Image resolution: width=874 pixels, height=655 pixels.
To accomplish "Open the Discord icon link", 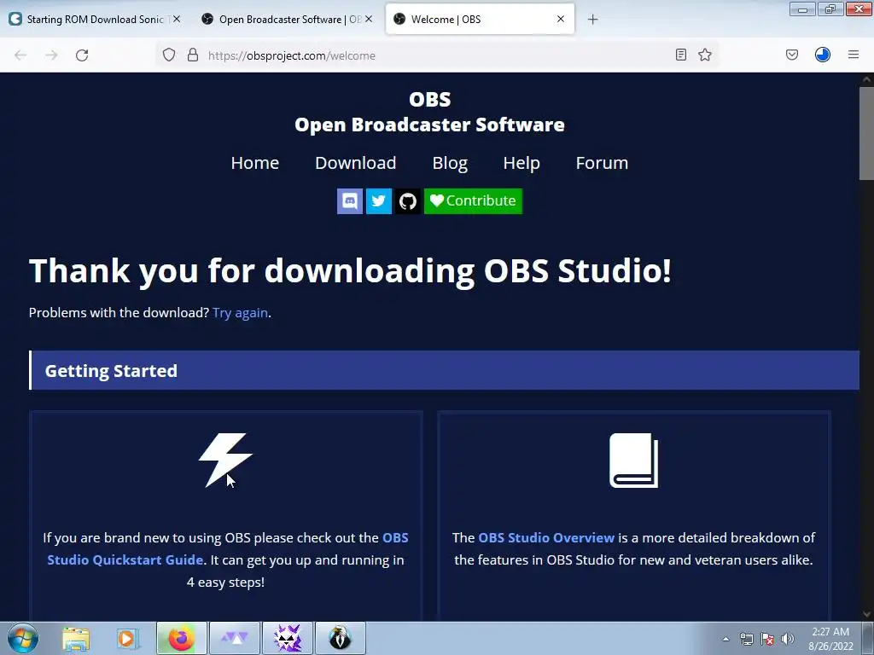I will click(x=349, y=201).
